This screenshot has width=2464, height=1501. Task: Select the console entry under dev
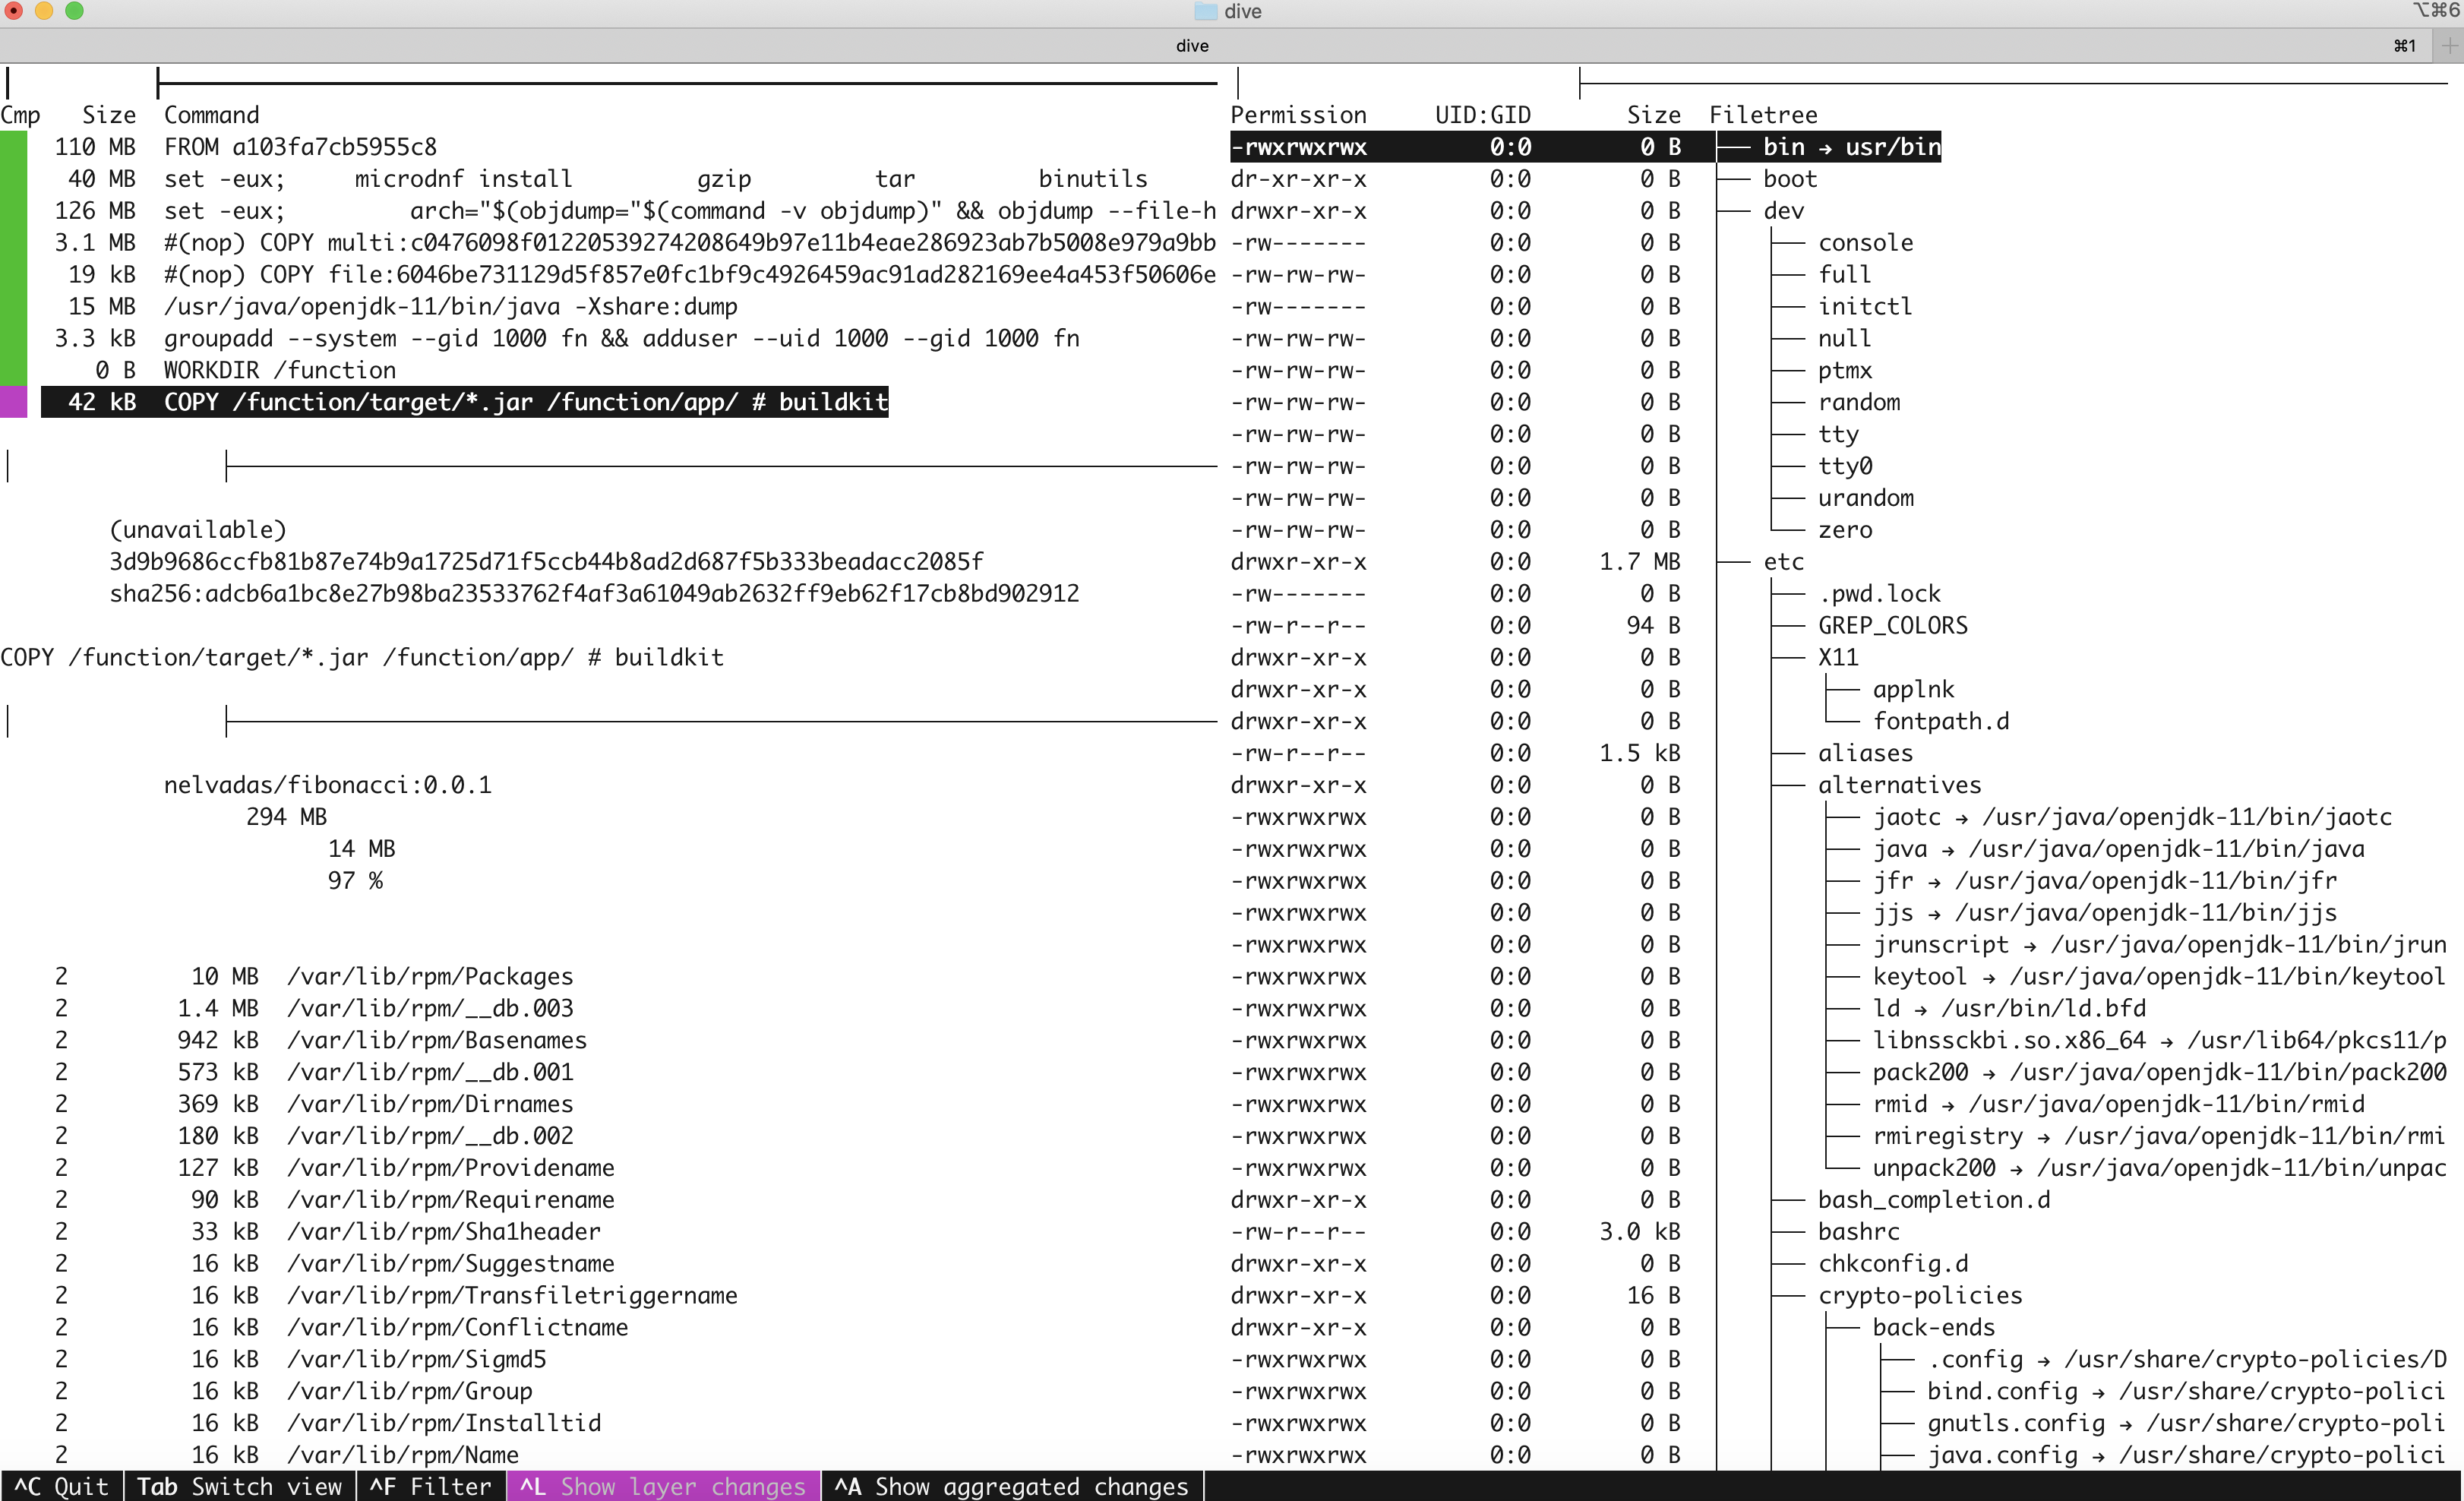[1865, 243]
